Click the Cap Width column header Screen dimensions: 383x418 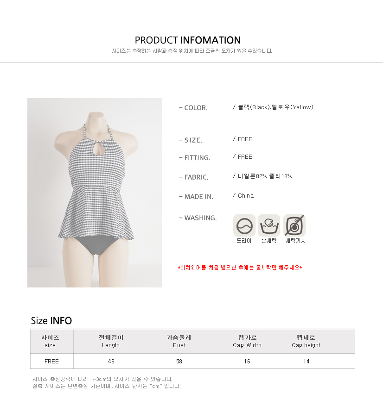tap(247, 341)
